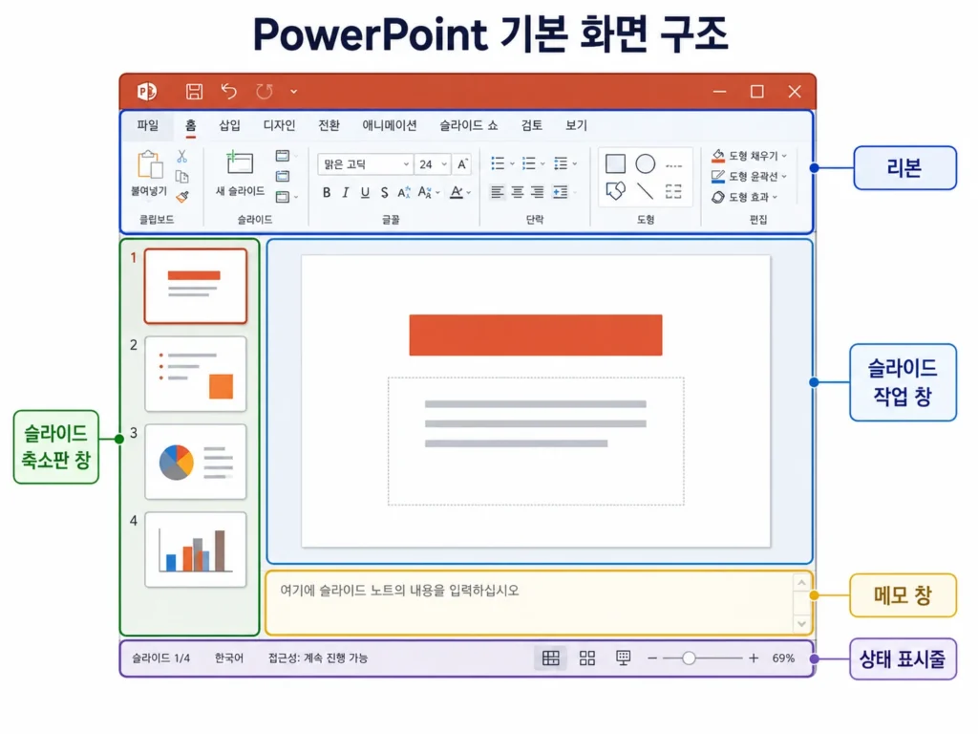
Task: Select the freeform polygon shape
Action: coord(616,191)
